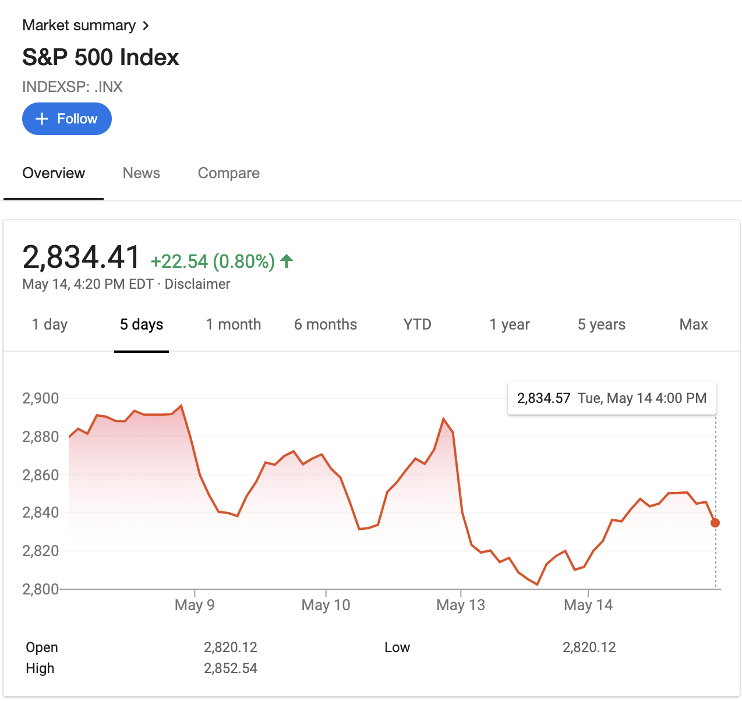
Task: Show the 6 months chart range
Action: pos(325,325)
